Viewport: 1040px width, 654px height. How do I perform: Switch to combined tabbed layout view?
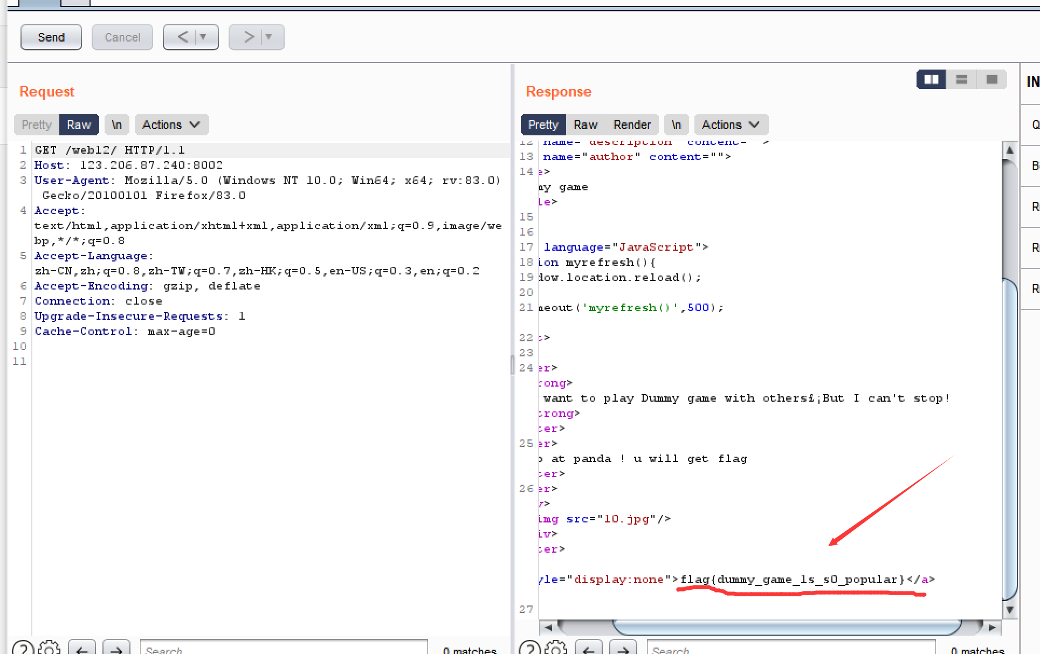pos(991,80)
